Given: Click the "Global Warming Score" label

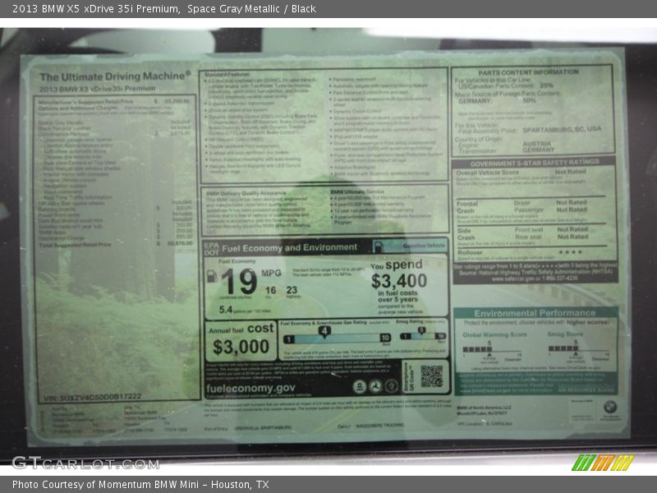Looking at the screenshot, I should coord(494,335).
